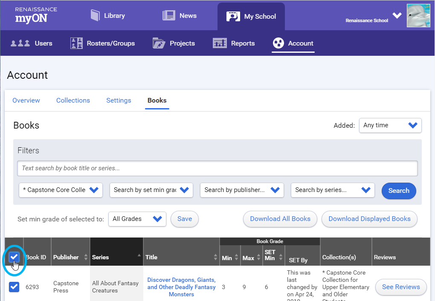Open the Users menu item
Screen dimensions: 435x301
point(32,43)
